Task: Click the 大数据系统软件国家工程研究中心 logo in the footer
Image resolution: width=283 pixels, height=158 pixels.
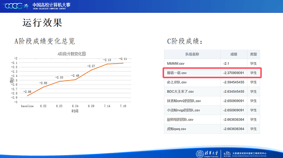Action: click(x=245, y=153)
